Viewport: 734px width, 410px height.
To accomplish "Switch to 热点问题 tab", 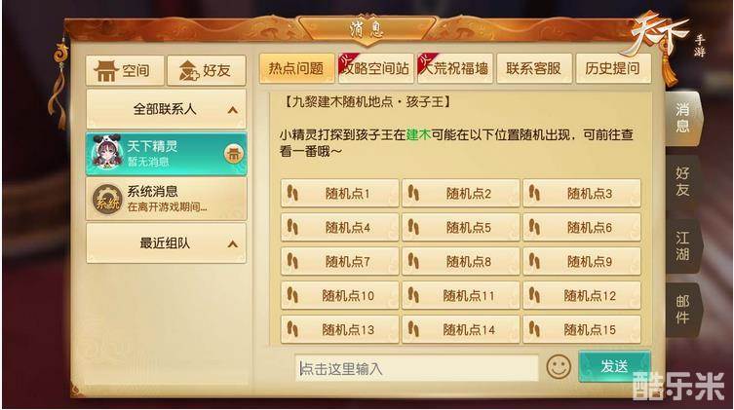I will [296, 69].
